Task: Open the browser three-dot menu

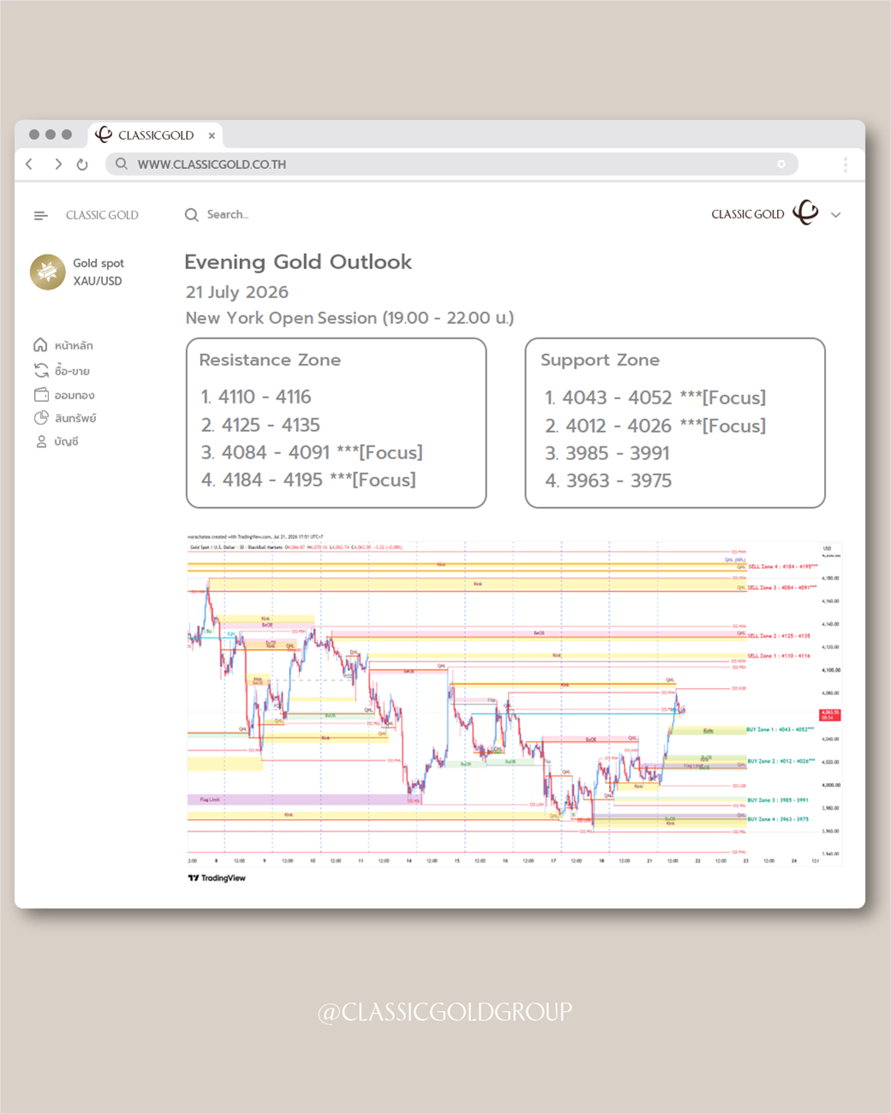Action: [x=845, y=165]
